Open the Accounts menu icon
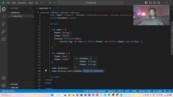Image resolution: width=173 pixels, height=97 pixels. 4,78
